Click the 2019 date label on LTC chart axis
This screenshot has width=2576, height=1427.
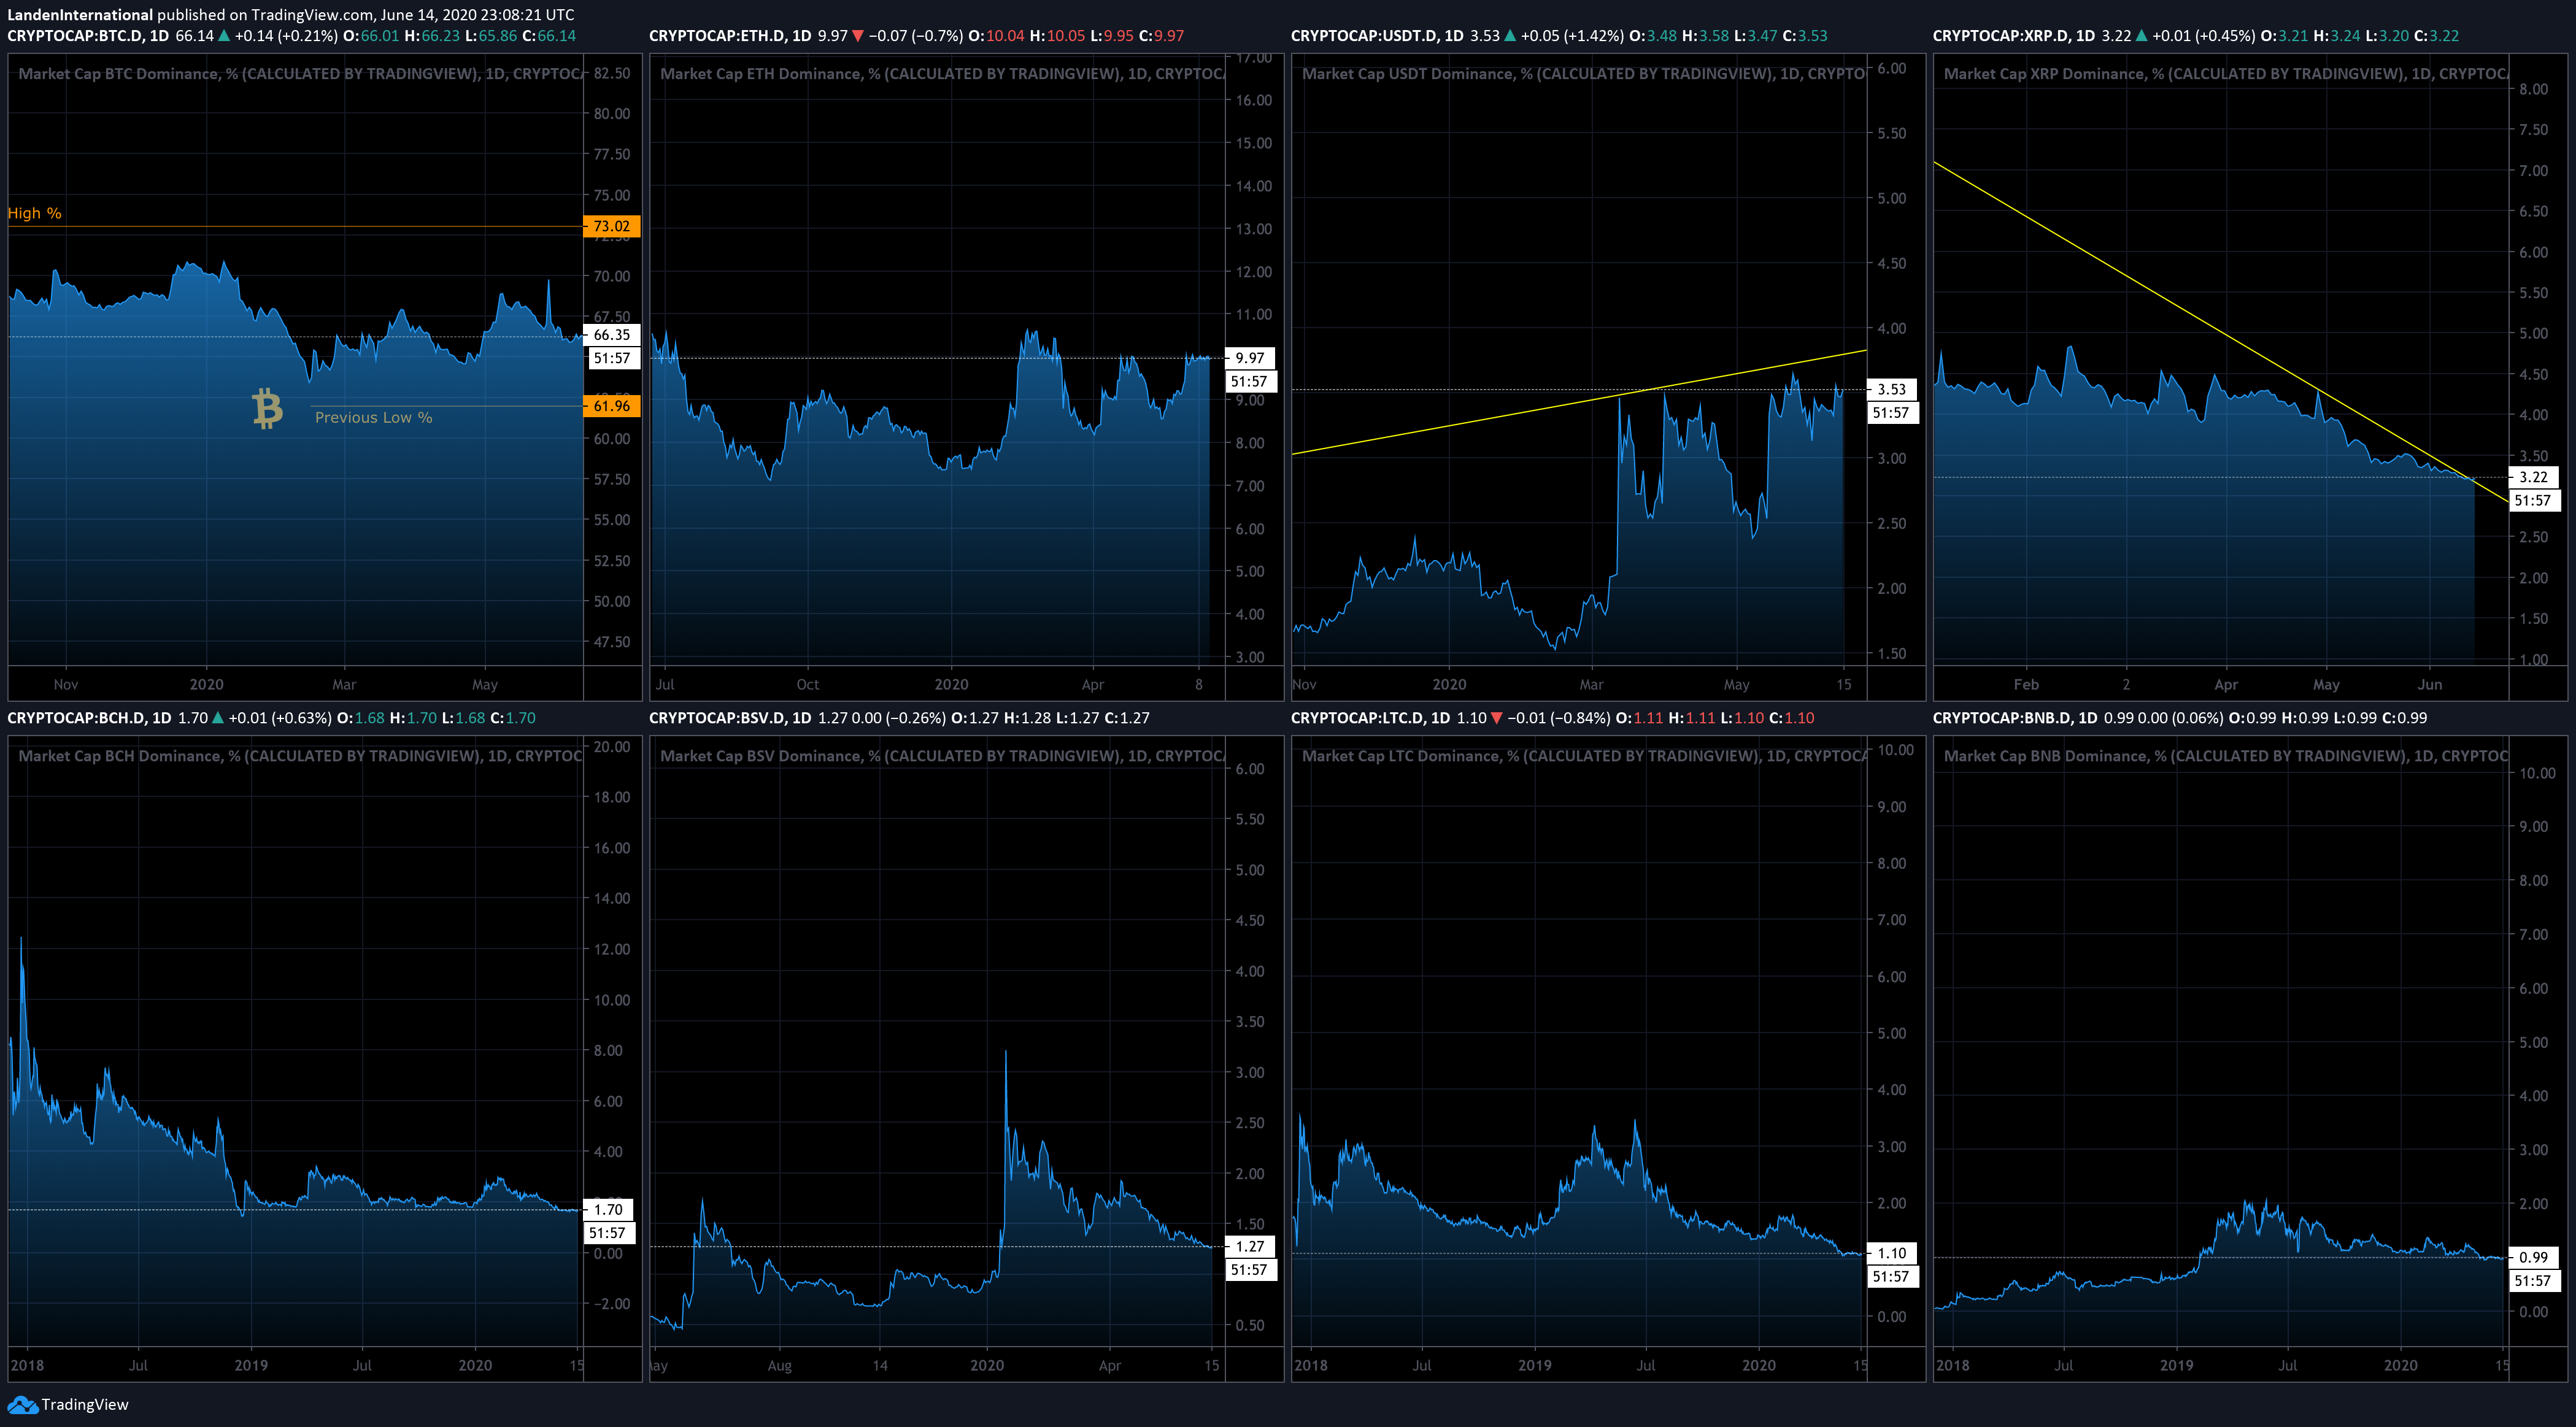1535,1366
